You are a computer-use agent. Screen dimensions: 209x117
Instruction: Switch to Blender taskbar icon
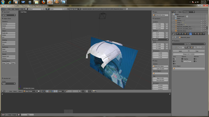[x=50, y=2]
